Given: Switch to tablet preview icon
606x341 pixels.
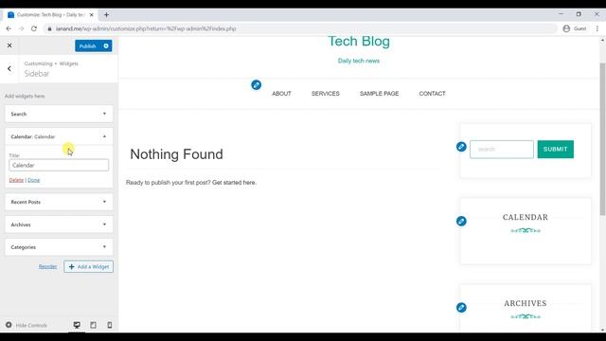Looking at the screenshot, I should pos(93,325).
